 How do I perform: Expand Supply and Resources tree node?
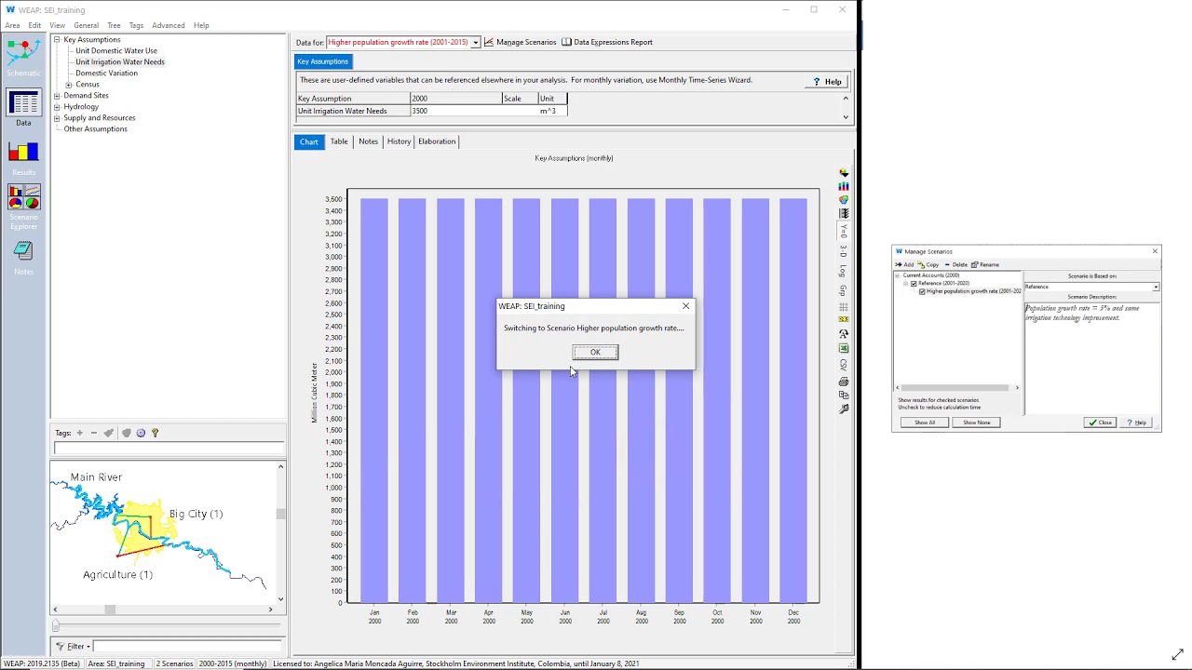tap(57, 118)
